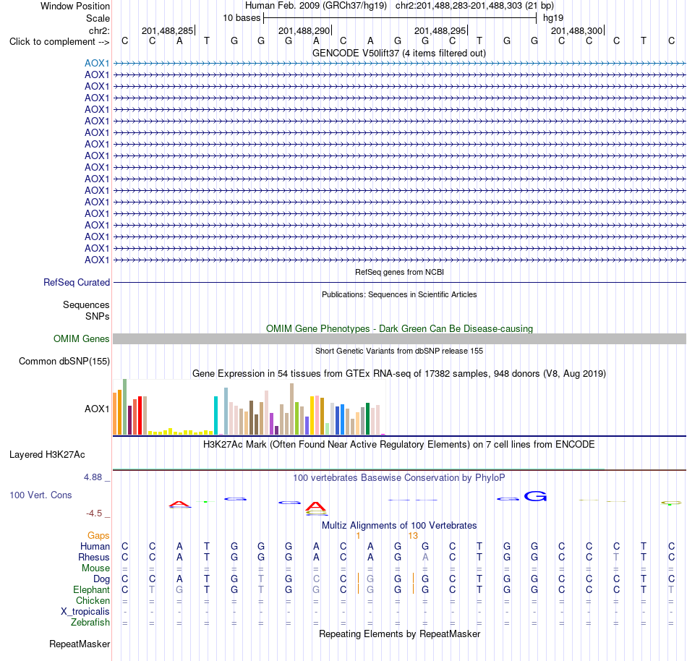The height and width of the screenshot is (661, 687).
Task: Click the 'chr2:' ruler label
Action: pos(99,30)
